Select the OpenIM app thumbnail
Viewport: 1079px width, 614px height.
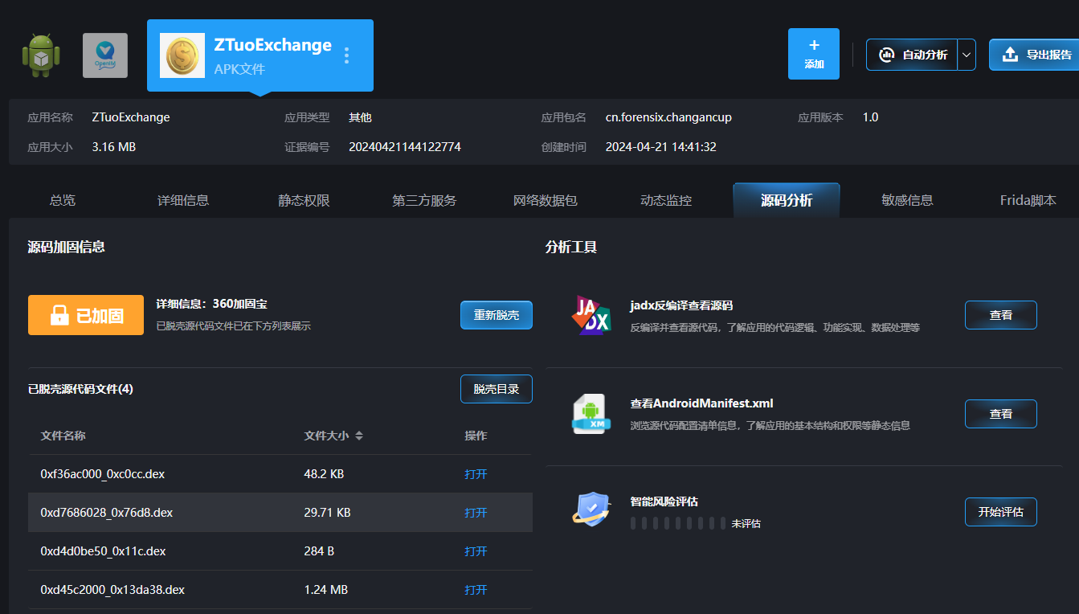(x=105, y=55)
